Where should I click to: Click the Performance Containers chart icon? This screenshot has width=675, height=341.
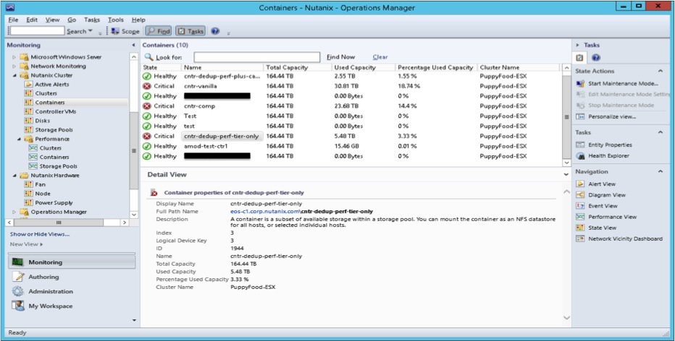click(33, 157)
